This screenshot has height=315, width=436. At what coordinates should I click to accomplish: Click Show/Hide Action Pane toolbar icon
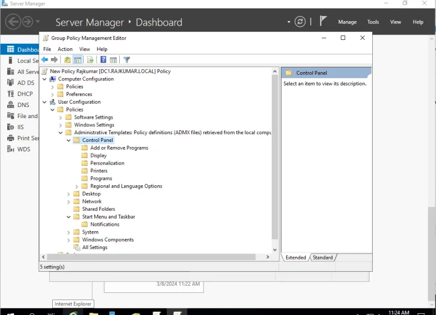pyautogui.click(x=113, y=59)
